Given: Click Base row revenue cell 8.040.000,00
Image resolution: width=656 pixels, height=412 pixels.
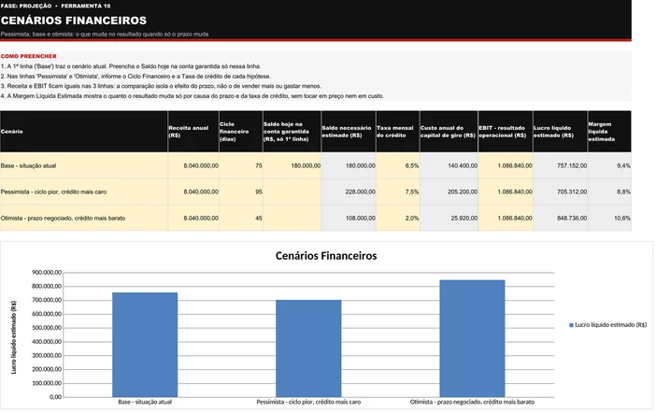Looking at the screenshot, I should (193, 165).
